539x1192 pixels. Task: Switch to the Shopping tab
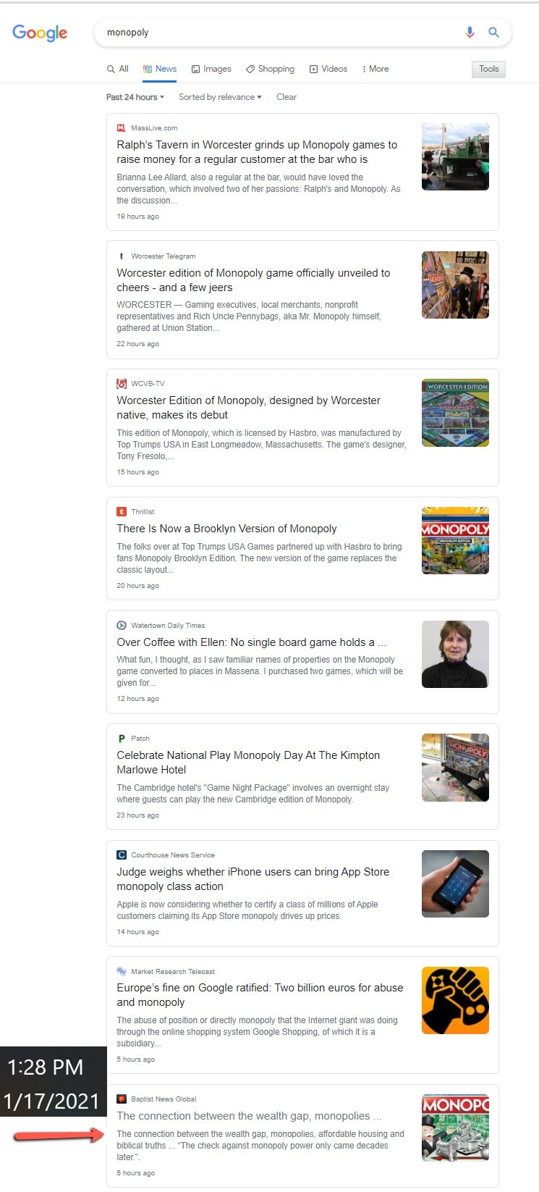tap(270, 69)
